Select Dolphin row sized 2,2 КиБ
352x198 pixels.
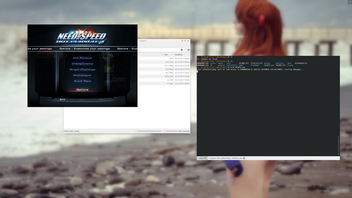164,80
